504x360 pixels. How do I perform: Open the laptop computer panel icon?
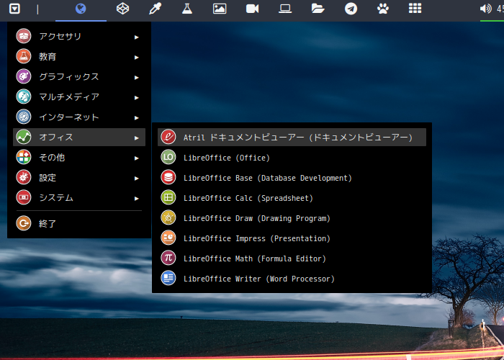coord(285,9)
